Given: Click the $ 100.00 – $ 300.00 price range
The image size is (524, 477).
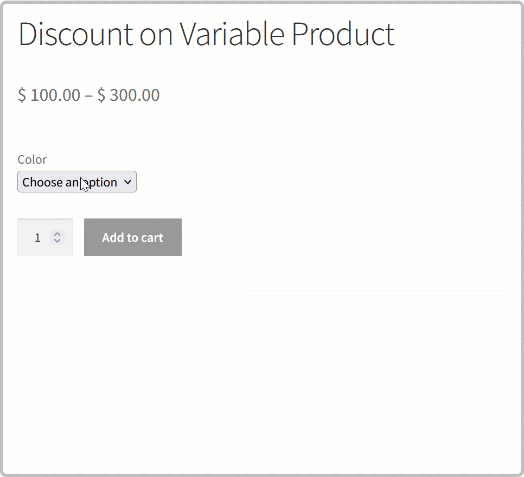Looking at the screenshot, I should (88, 95).
